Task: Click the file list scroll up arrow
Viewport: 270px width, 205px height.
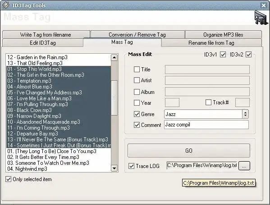Action: (114, 57)
